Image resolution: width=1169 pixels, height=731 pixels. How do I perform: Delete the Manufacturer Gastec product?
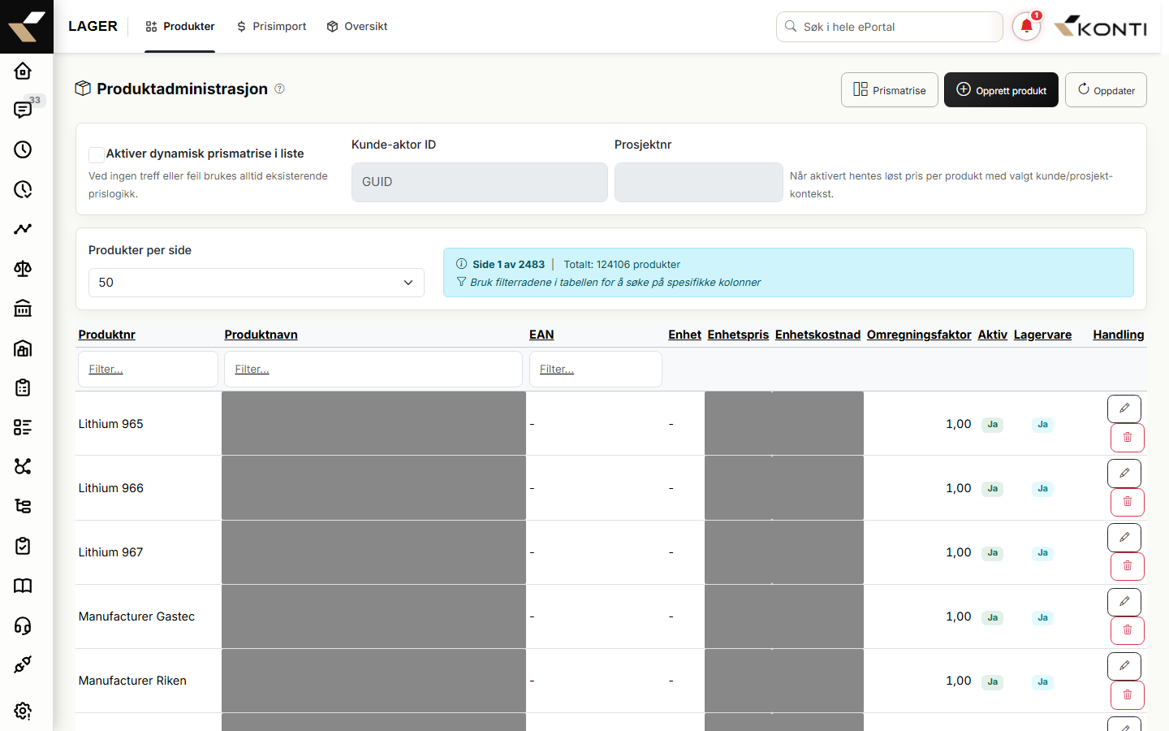(x=1128, y=630)
